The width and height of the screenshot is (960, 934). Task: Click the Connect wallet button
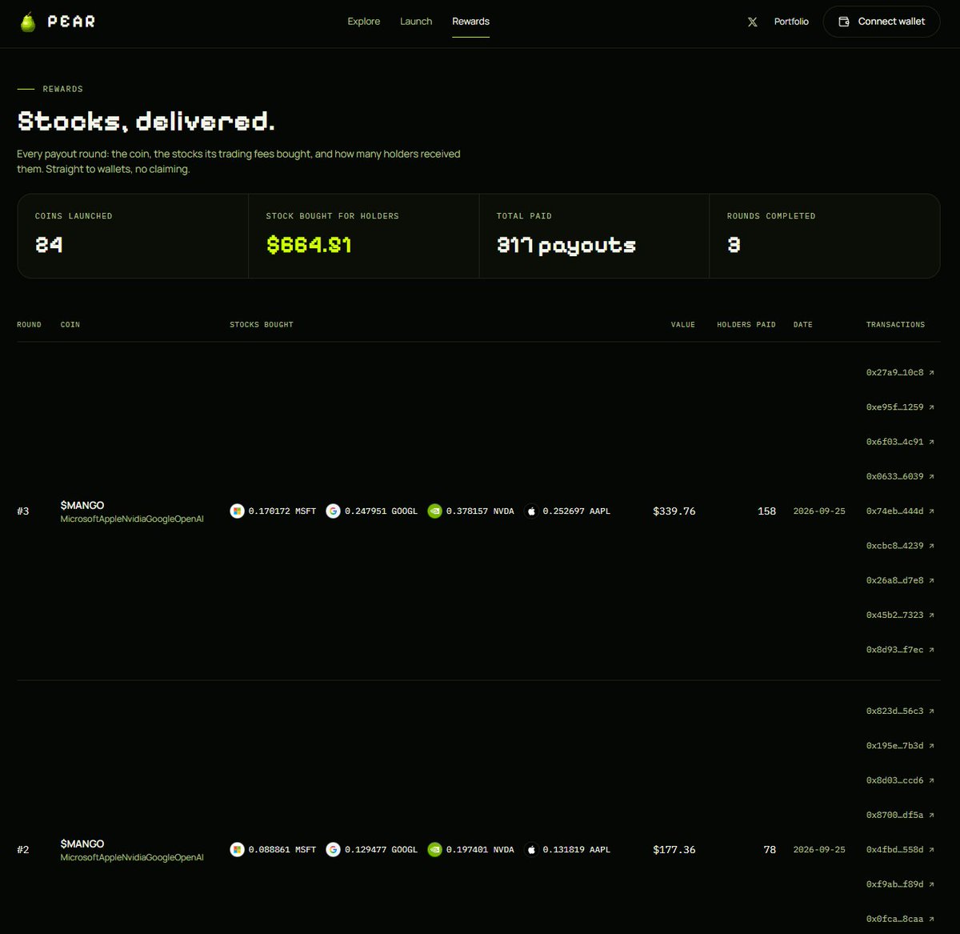point(881,22)
